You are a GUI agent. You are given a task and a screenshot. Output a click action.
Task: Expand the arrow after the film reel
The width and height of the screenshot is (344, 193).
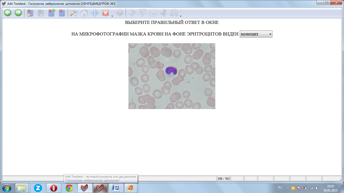[181, 16]
